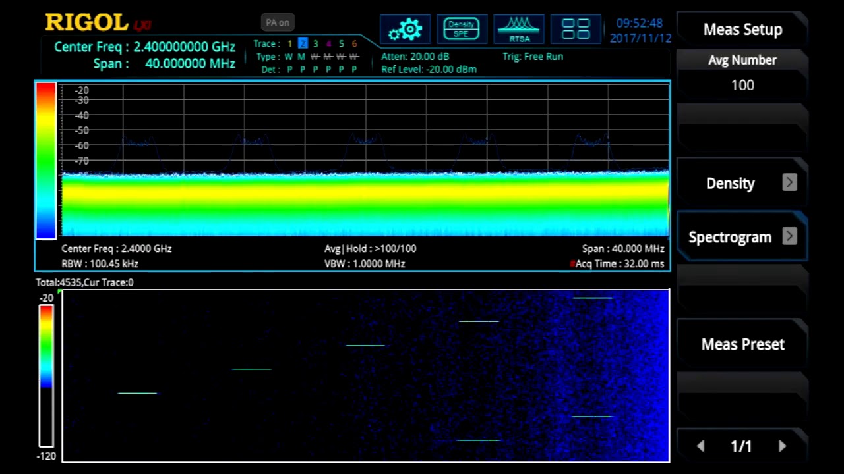Screen dimensions: 844x474
Task: Open the Spectrogram menu item
Action: pos(742,236)
